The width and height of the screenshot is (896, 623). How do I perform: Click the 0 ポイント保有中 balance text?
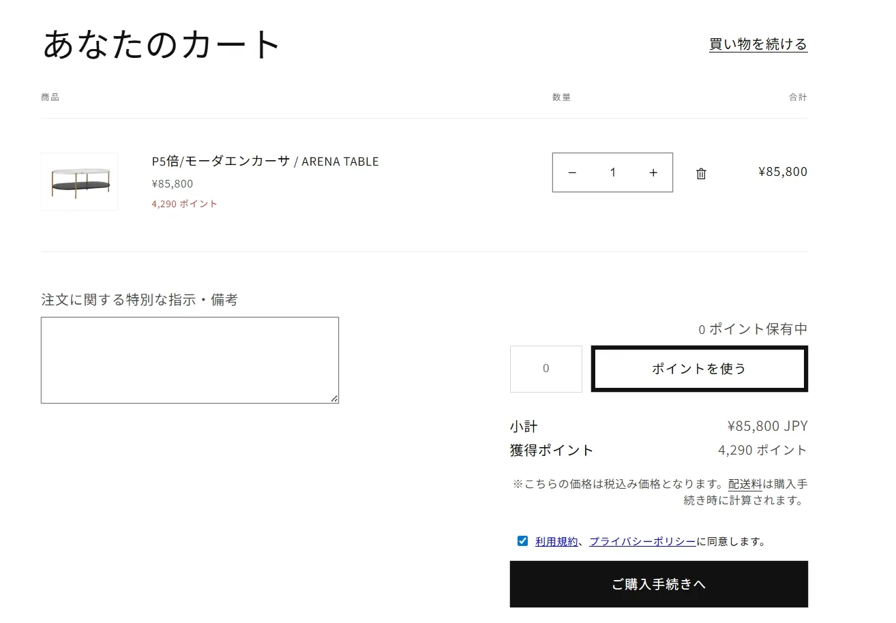tap(752, 329)
